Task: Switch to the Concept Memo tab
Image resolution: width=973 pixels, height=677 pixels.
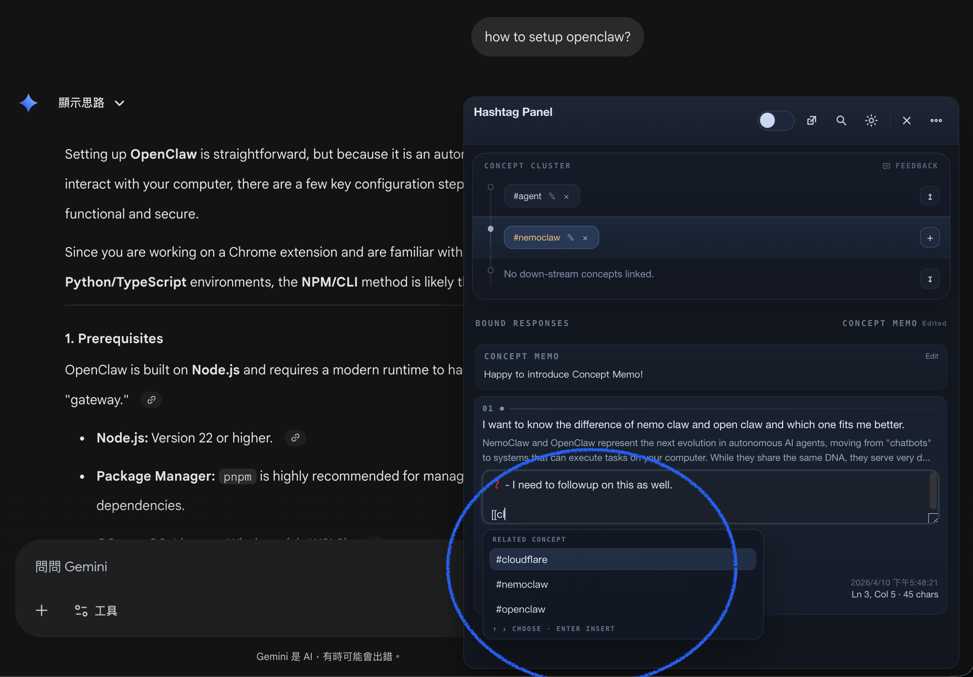Action: click(x=880, y=323)
